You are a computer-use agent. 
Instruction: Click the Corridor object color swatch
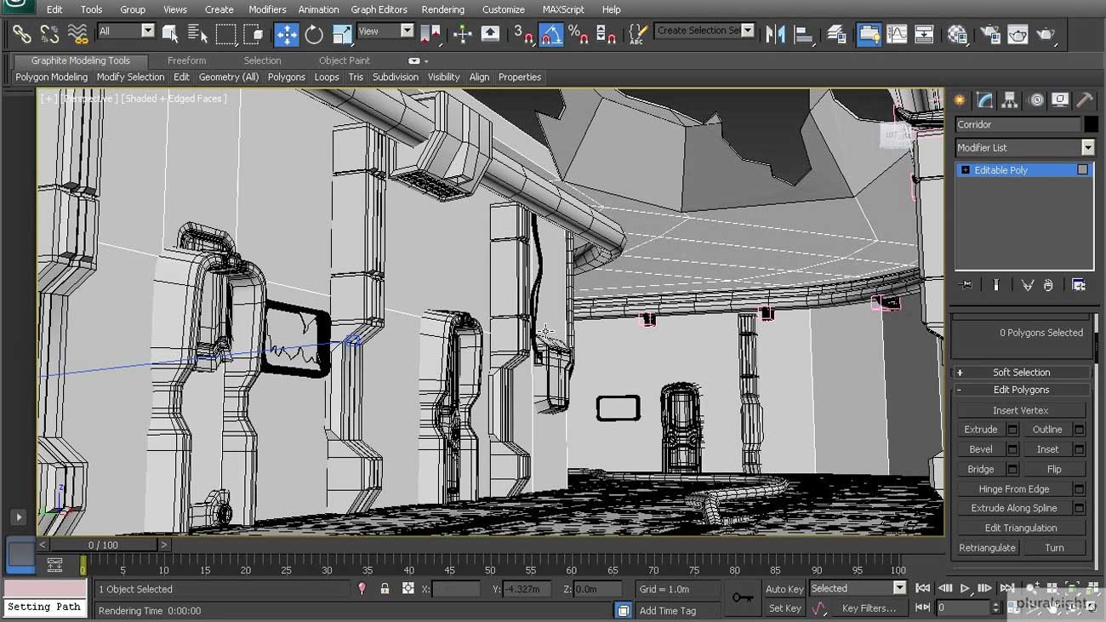1090,124
